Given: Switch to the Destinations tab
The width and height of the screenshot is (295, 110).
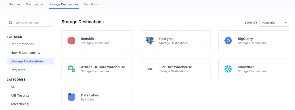Looking at the screenshot, I should 35,4.
